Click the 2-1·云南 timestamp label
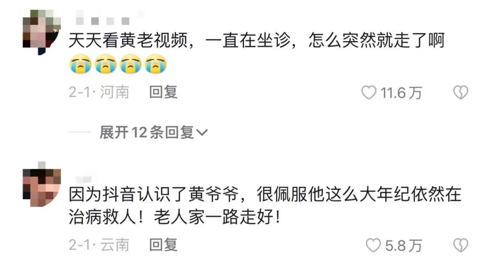 [x=99, y=245]
